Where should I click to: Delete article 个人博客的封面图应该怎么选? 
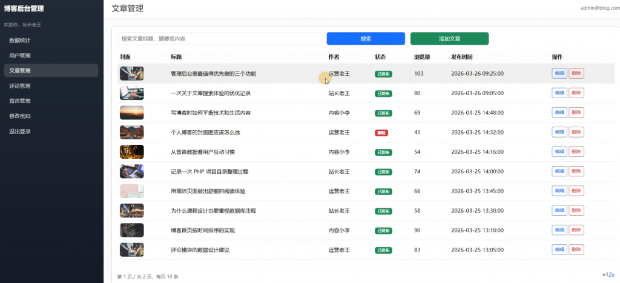pyautogui.click(x=576, y=132)
